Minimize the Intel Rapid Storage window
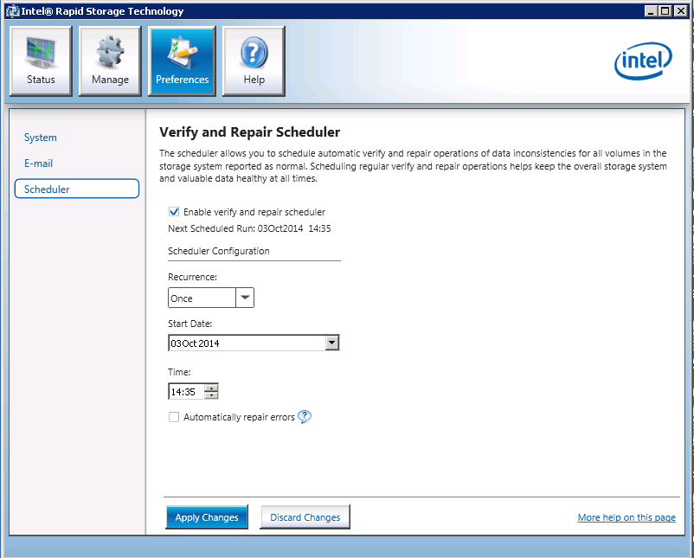694x558 pixels. 651,11
